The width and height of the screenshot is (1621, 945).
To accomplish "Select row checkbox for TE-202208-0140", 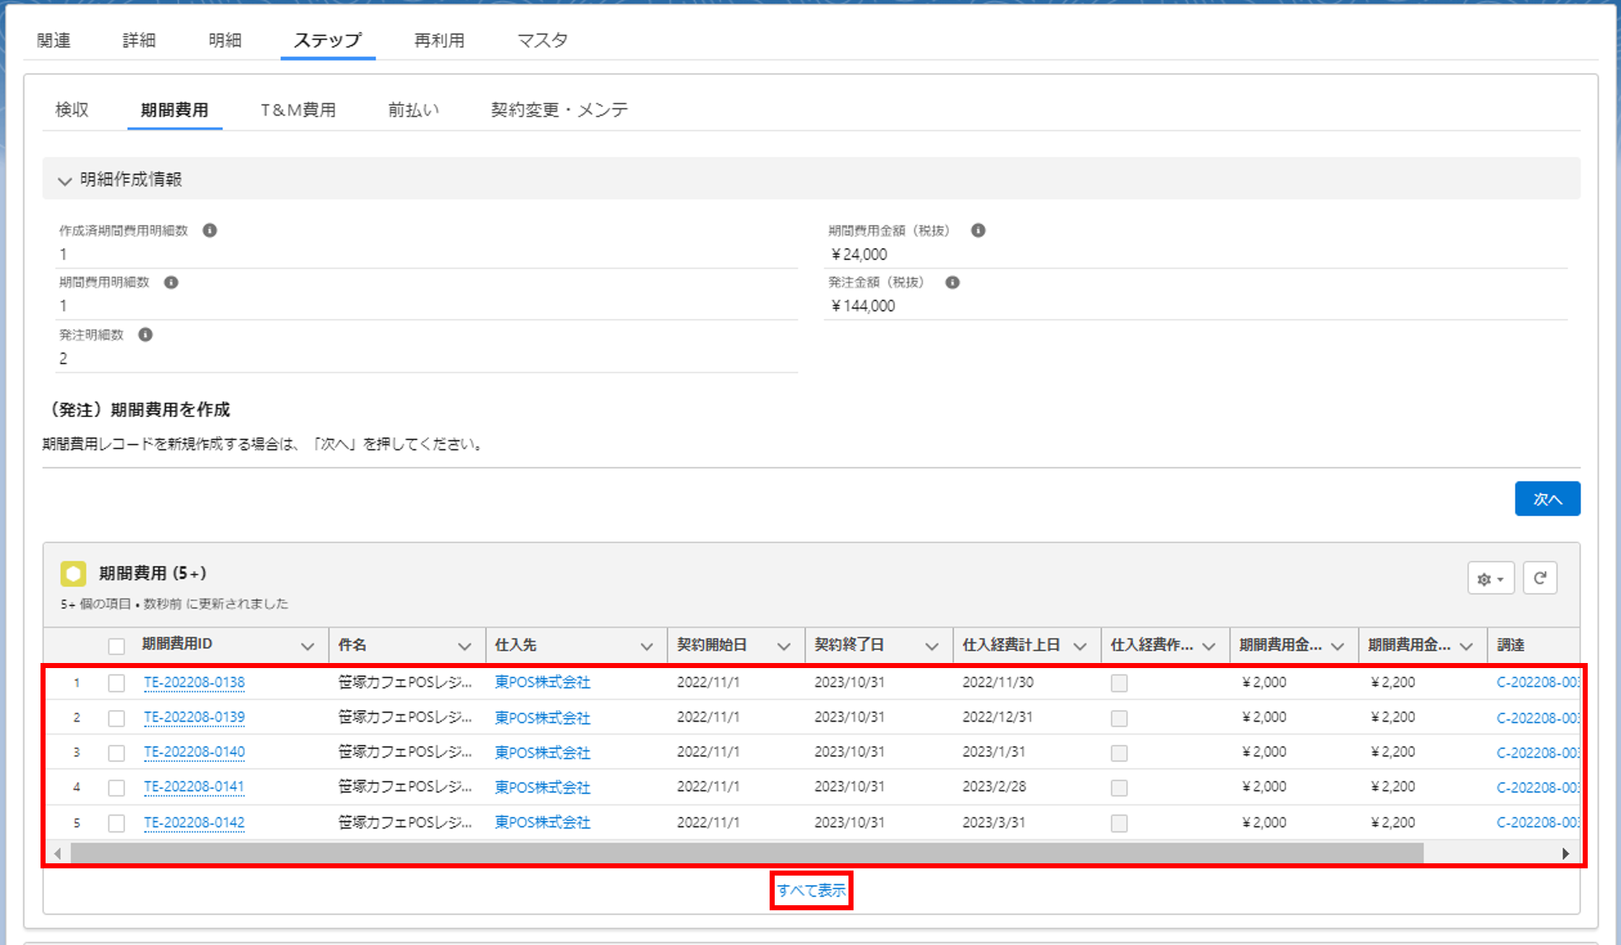I will 116,753.
